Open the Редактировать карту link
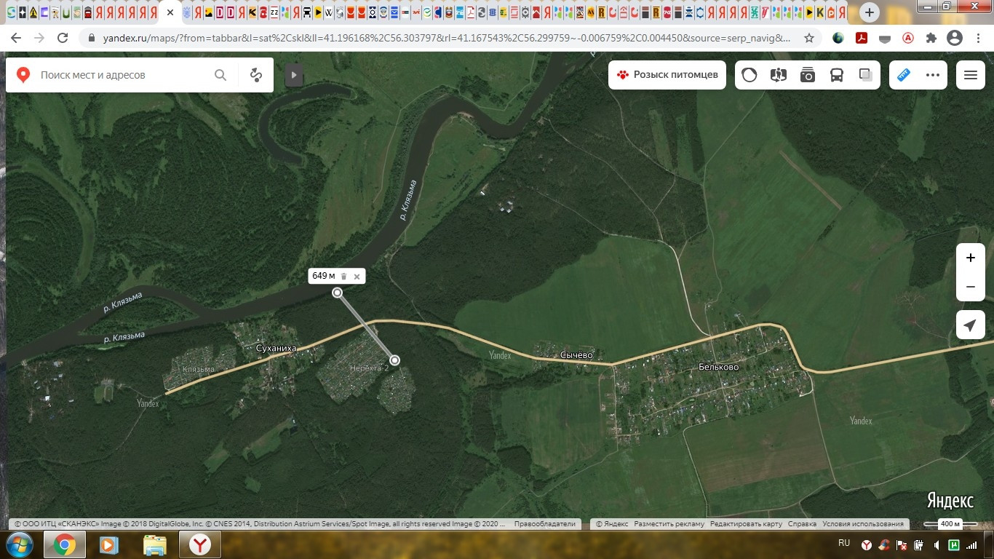Viewport: 994px width, 559px height. (x=746, y=524)
